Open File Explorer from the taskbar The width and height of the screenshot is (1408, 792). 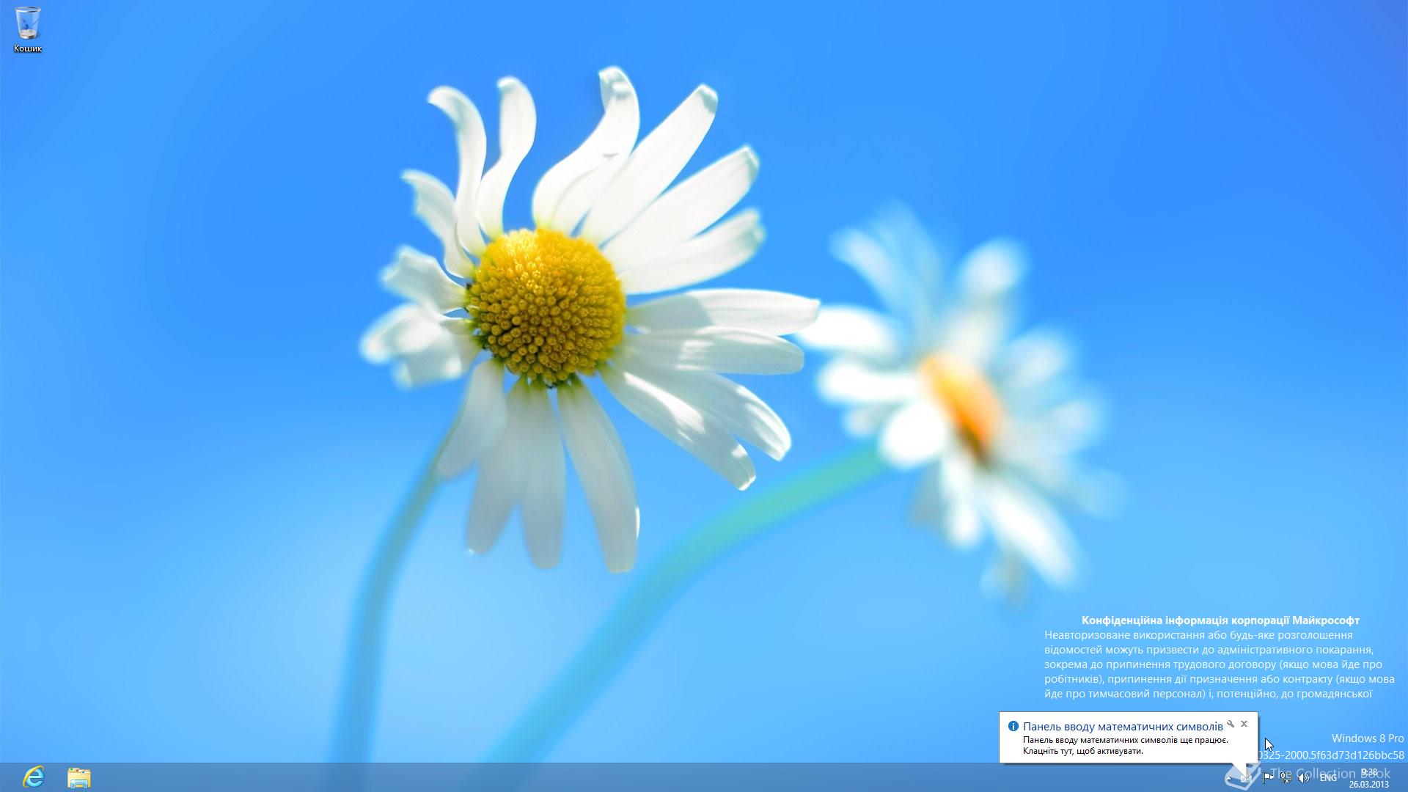pos(78,777)
